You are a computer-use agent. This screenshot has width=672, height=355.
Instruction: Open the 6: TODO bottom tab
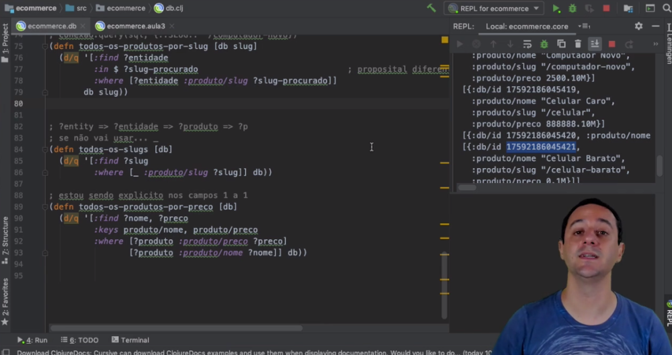pos(80,340)
